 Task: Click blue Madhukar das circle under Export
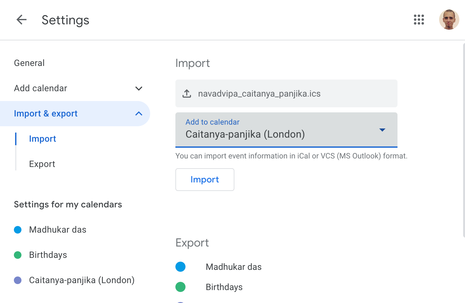pos(180,267)
